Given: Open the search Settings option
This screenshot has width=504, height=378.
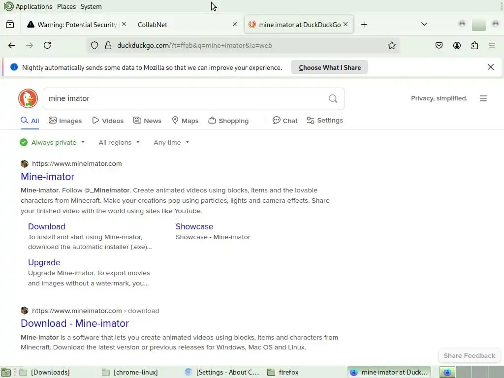Looking at the screenshot, I should tap(325, 121).
